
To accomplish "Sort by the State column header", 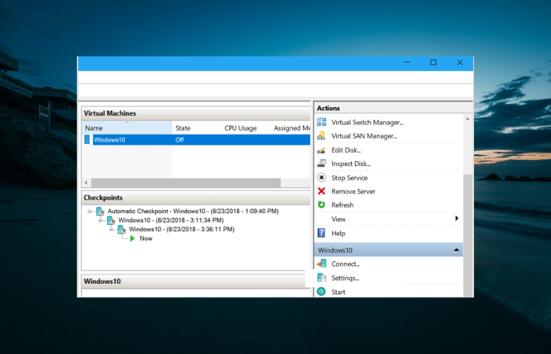I will click(197, 127).
